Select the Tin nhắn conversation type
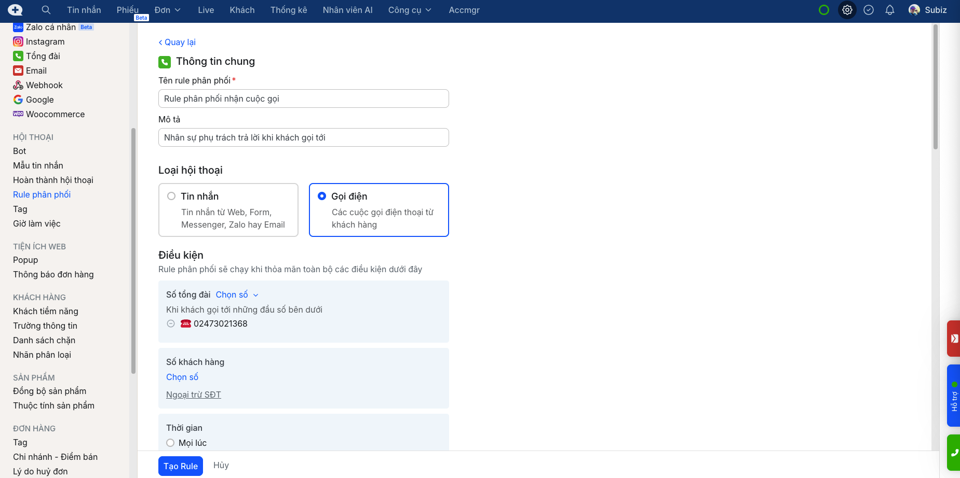The image size is (960, 478). [x=171, y=196]
